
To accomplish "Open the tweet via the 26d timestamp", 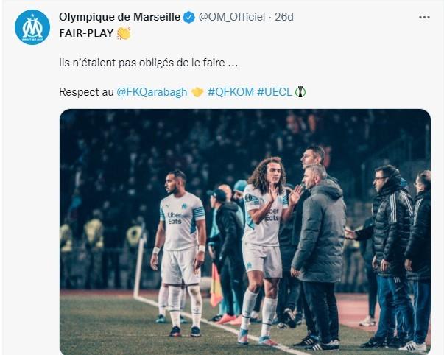I will (x=283, y=18).
